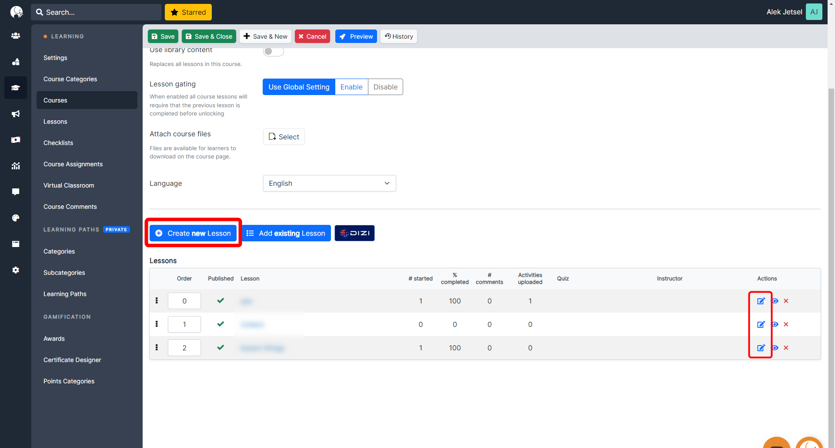
Task: Edit the lesson with order 1
Action: [761, 324]
